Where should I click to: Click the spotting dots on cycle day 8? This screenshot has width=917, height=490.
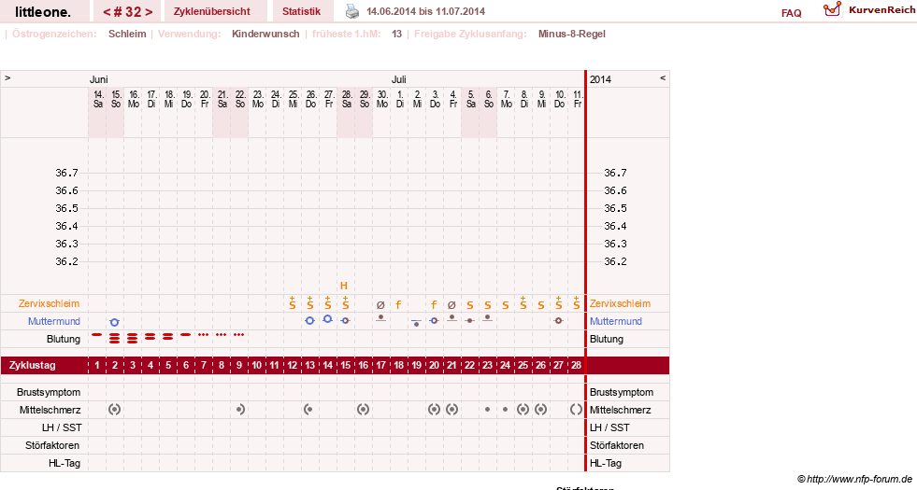point(221,335)
